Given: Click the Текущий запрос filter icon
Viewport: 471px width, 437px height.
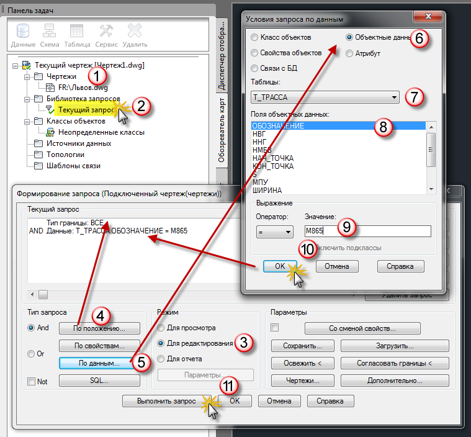Looking at the screenshot, I should (50, 110).
